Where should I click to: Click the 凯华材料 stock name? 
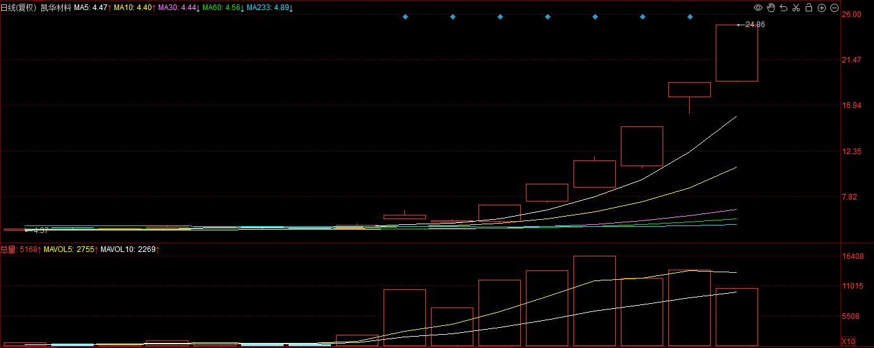56,8
